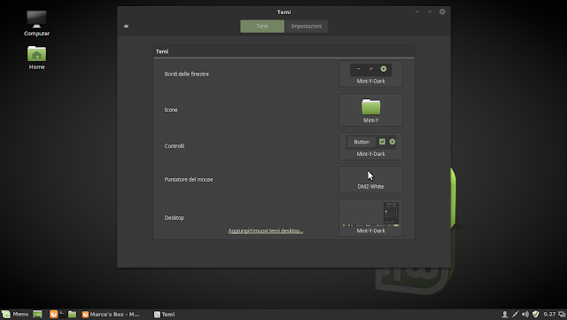Go back using the arrow in Temi header
Image resolution: width=567 pixels, height=320 pixels.
[x=126, y=26]
